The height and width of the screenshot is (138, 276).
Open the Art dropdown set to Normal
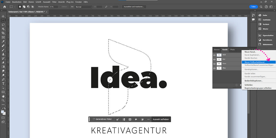[x=83, y=7]
